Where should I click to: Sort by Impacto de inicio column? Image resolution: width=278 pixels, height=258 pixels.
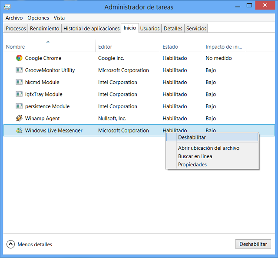click(x=224, y=47)
